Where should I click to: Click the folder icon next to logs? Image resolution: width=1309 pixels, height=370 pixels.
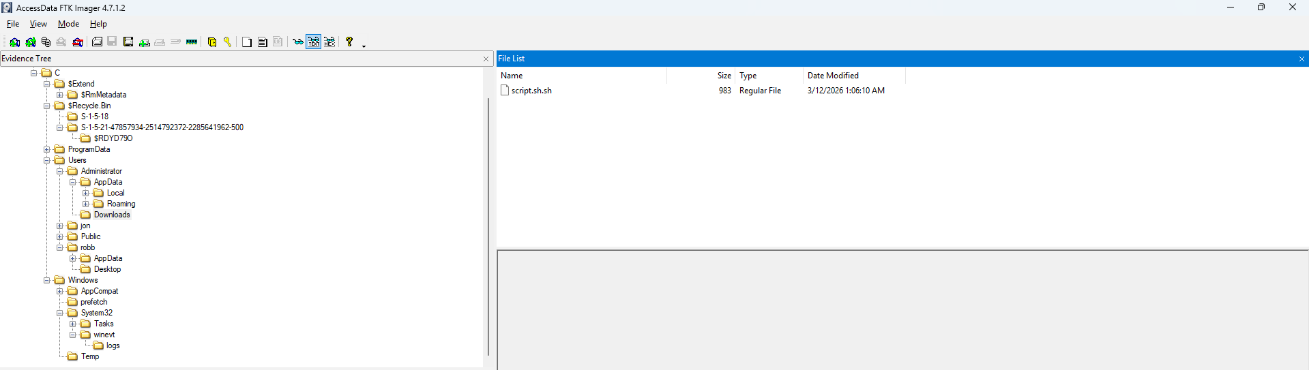click(x=98, y=345)
